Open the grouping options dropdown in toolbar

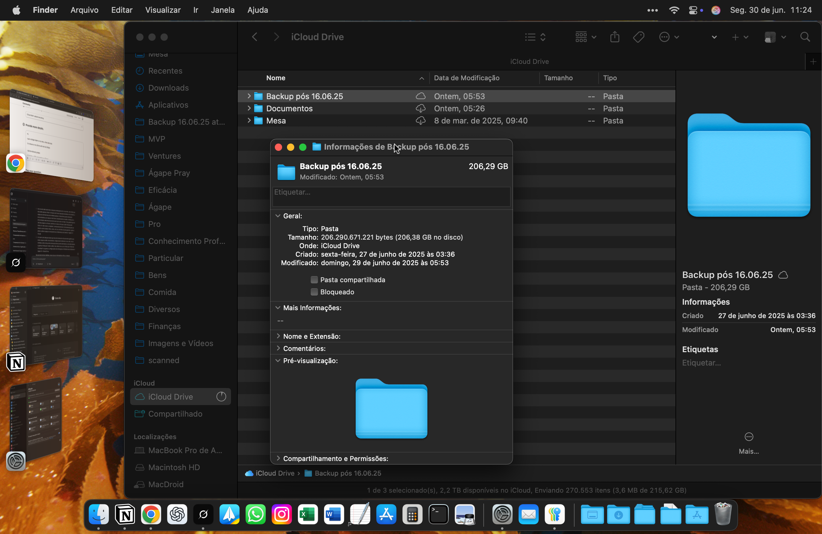tap(585, 37)
